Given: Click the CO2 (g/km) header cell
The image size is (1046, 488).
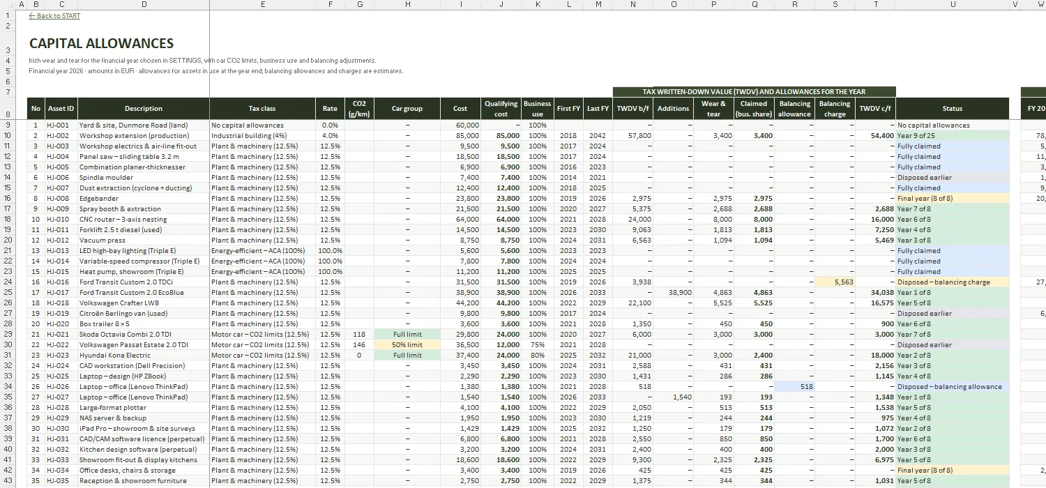Looking at the screenshot, I should [360, 108].
